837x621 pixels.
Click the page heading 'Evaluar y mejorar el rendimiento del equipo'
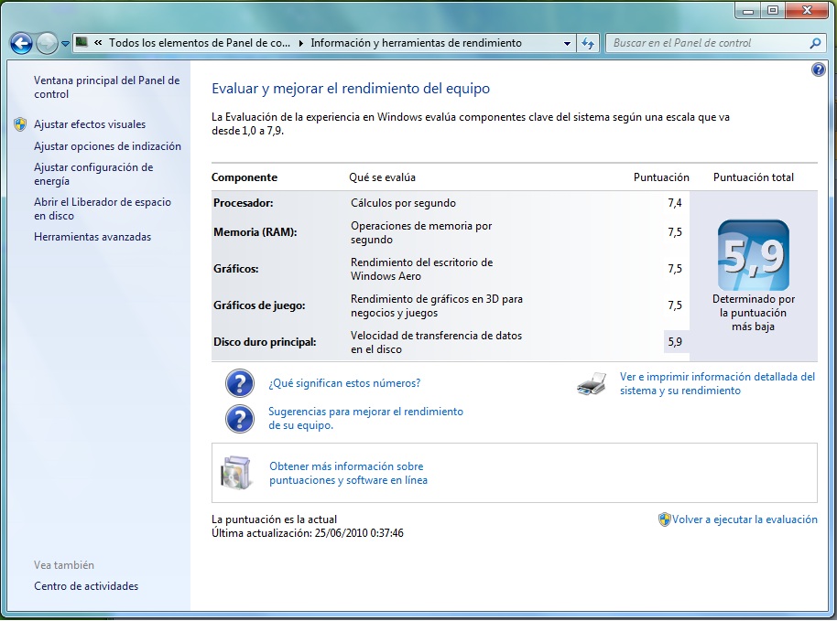pos(351,89)
